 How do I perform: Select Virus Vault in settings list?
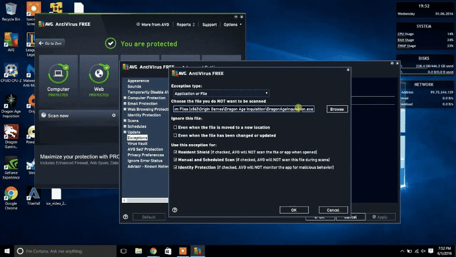138,144
